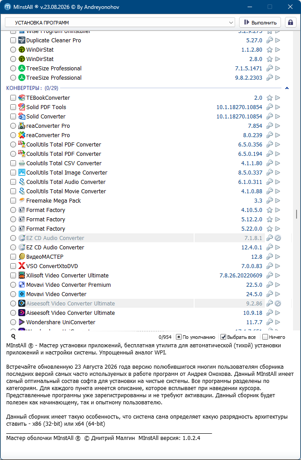Check the TEBookConverter checkbox
Viewport: 301px width, 460px height.
pos(13,98)
